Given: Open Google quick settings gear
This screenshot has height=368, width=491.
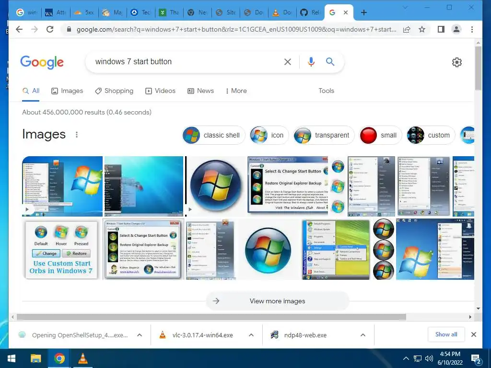Looking at the screenshot, I should (x=457, y=62).
